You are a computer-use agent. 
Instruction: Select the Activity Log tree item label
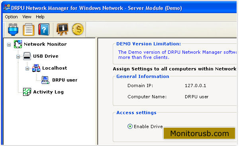point(49,92)
